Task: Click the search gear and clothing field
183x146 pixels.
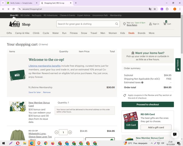Action: pos(86,24)
